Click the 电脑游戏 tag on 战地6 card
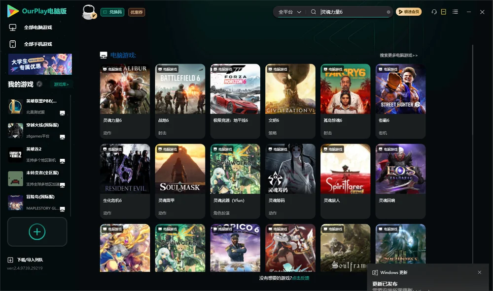 167,69
